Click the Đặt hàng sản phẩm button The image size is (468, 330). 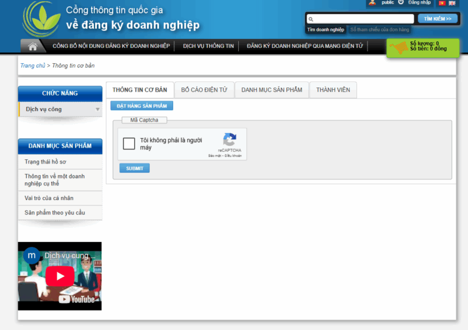point(142,106)
